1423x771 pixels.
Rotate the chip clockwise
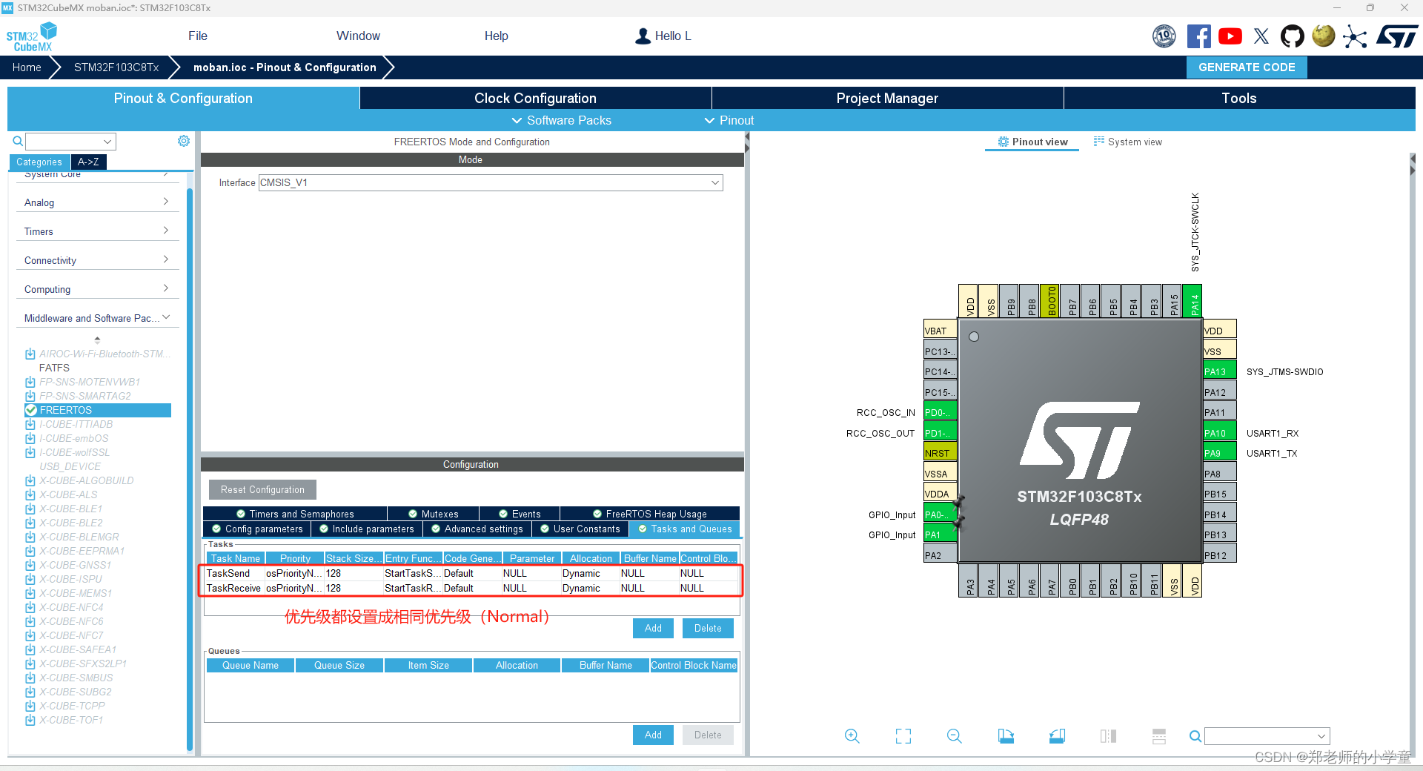[1006, 736]
